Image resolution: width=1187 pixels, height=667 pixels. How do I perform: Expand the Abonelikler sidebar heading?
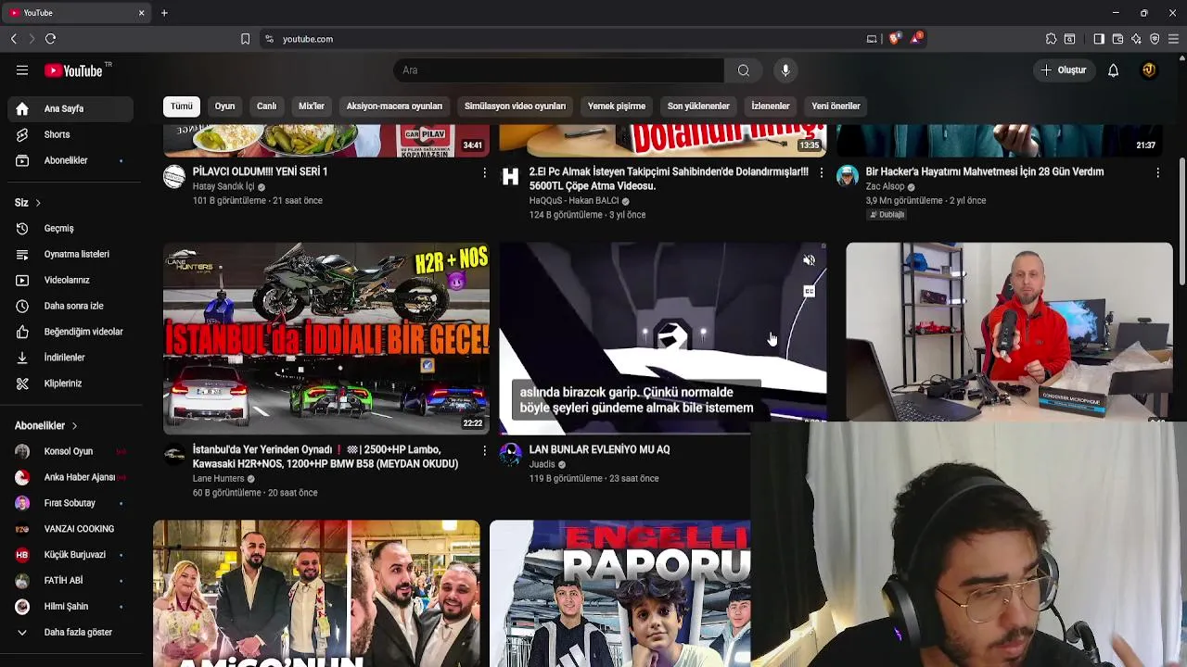click(x=46, y=425)
